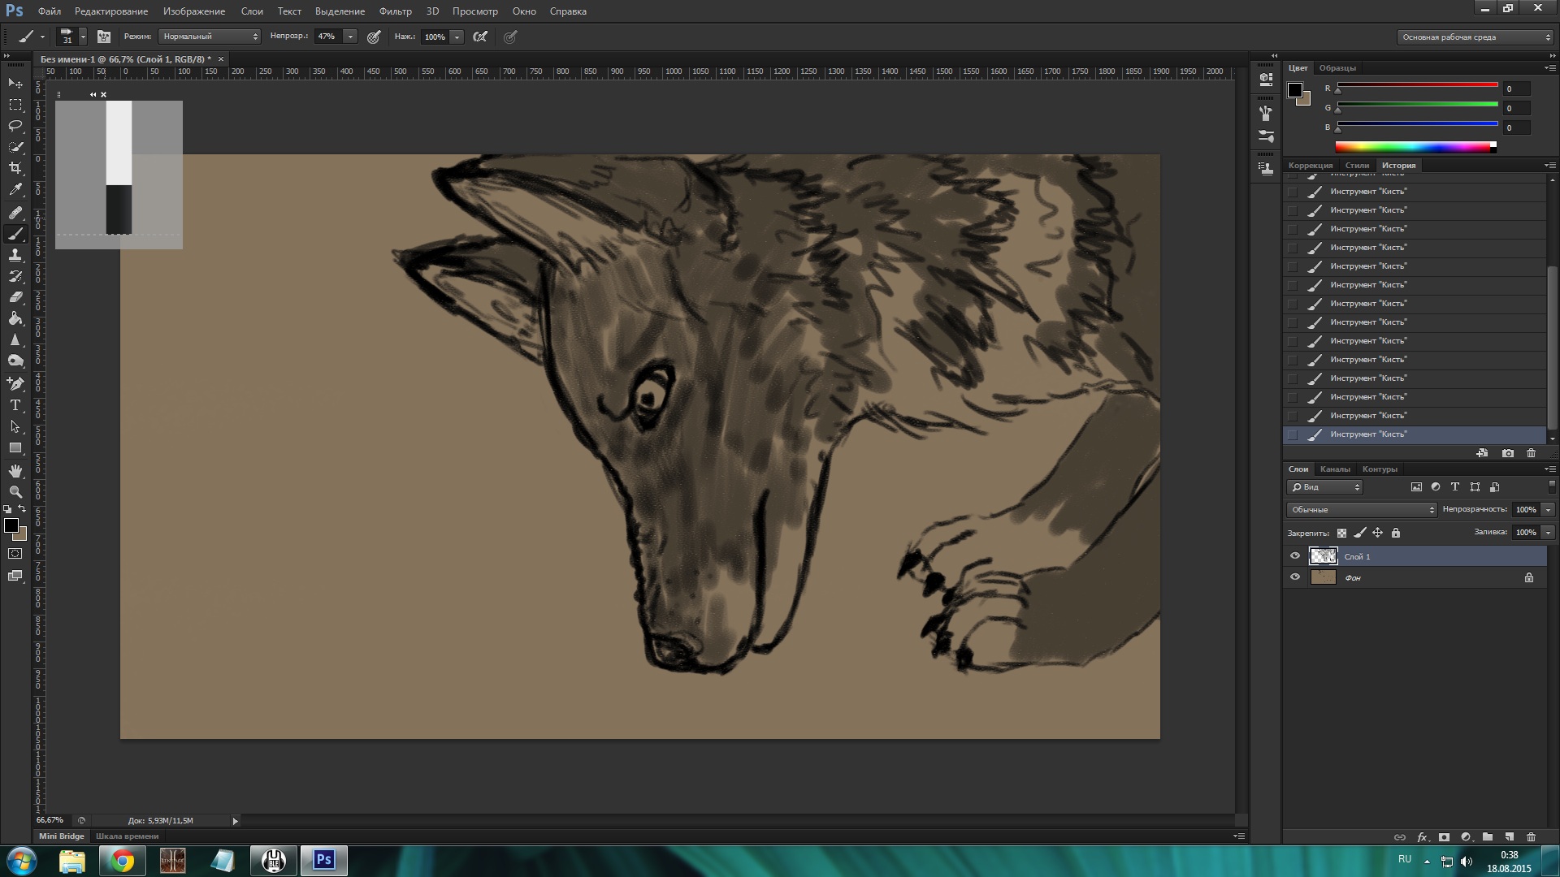Open the brush panel toggle icon
The height and width of the screenshot is (877, 1560).
104,37
